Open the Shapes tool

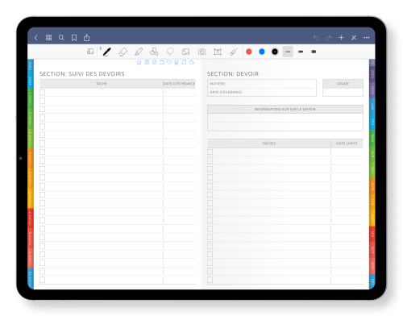pyautogui.click(x=154, y=52)
